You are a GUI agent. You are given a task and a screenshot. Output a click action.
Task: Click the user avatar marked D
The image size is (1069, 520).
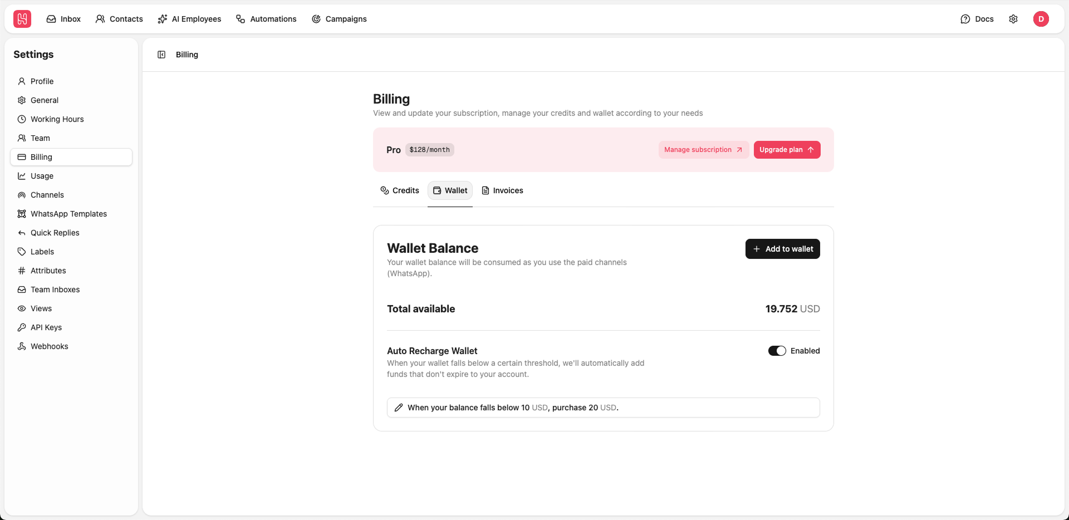[1042, 19]
